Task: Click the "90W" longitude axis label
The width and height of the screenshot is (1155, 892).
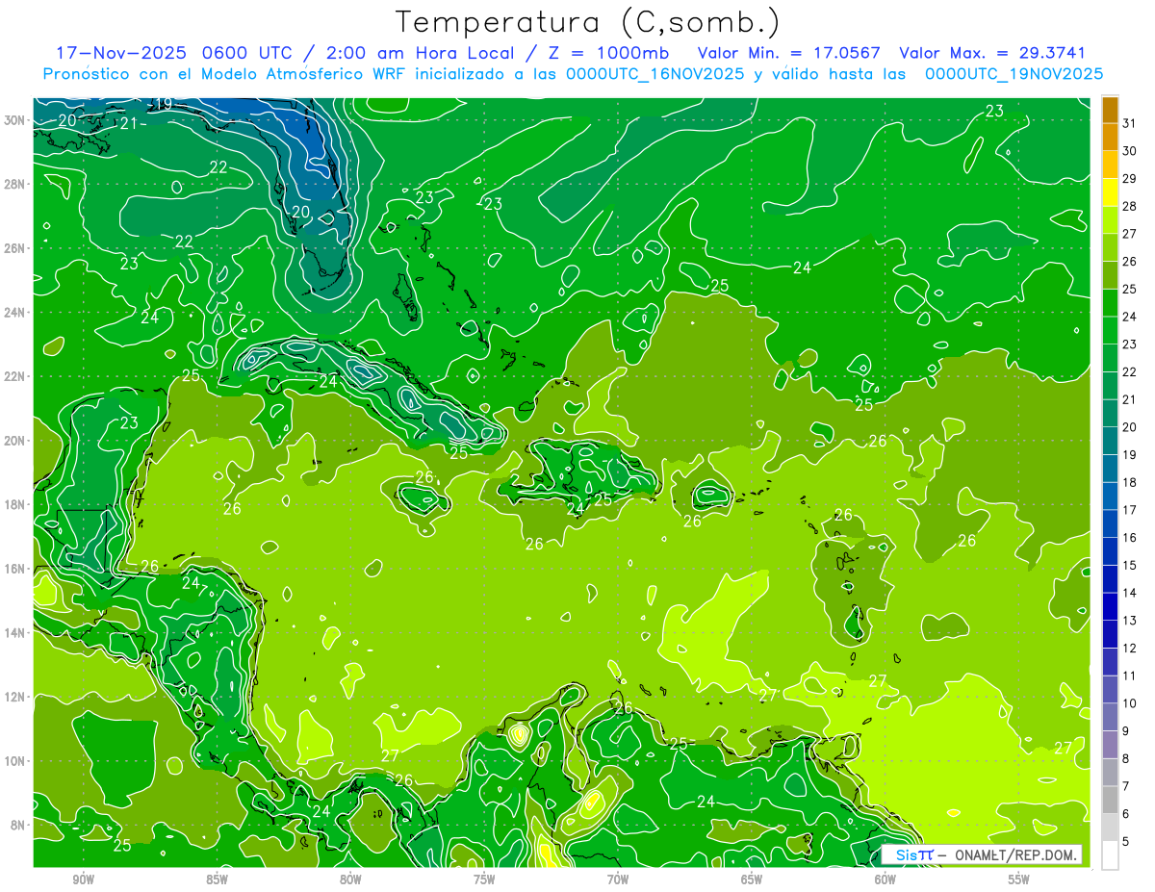Action: [83, 879]
